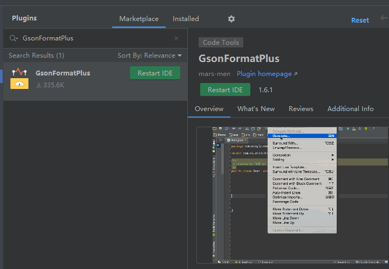Click the 1.6.1 version label
Screen dimensions: 389x269
(x=265, y=89)
